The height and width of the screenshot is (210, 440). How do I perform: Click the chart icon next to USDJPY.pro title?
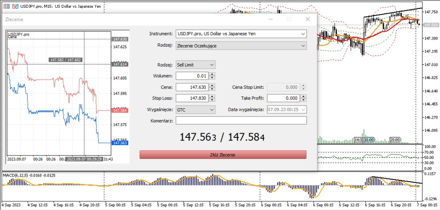click(15, 6)
